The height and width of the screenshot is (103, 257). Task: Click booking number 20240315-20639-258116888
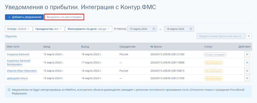pyautogui.click(x=167, y=63)
